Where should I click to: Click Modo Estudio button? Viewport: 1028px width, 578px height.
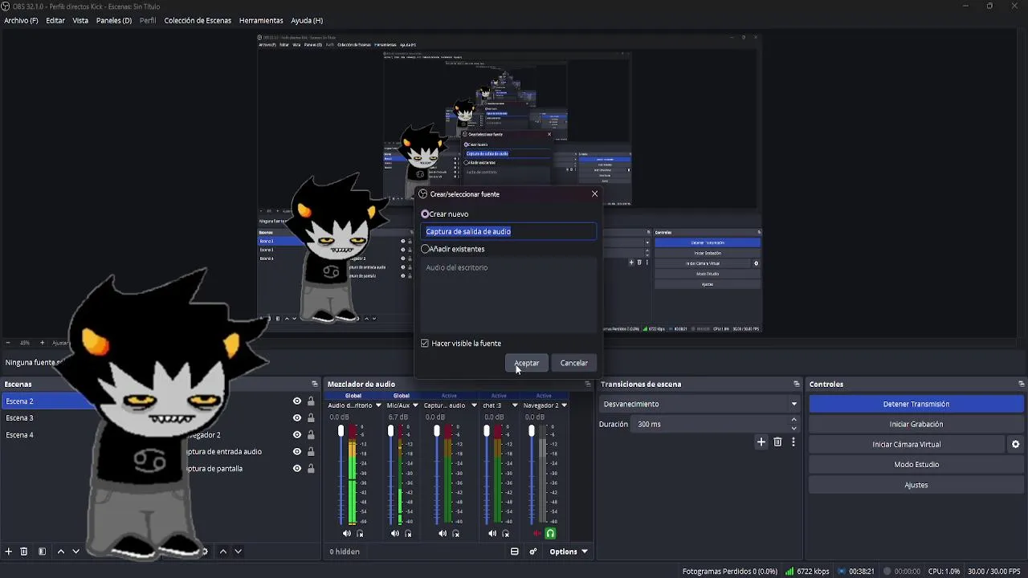click(x=916, y=464)
